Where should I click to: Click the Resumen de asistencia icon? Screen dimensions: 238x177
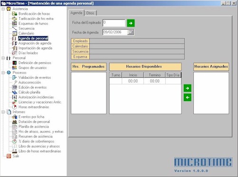[15, 136]
